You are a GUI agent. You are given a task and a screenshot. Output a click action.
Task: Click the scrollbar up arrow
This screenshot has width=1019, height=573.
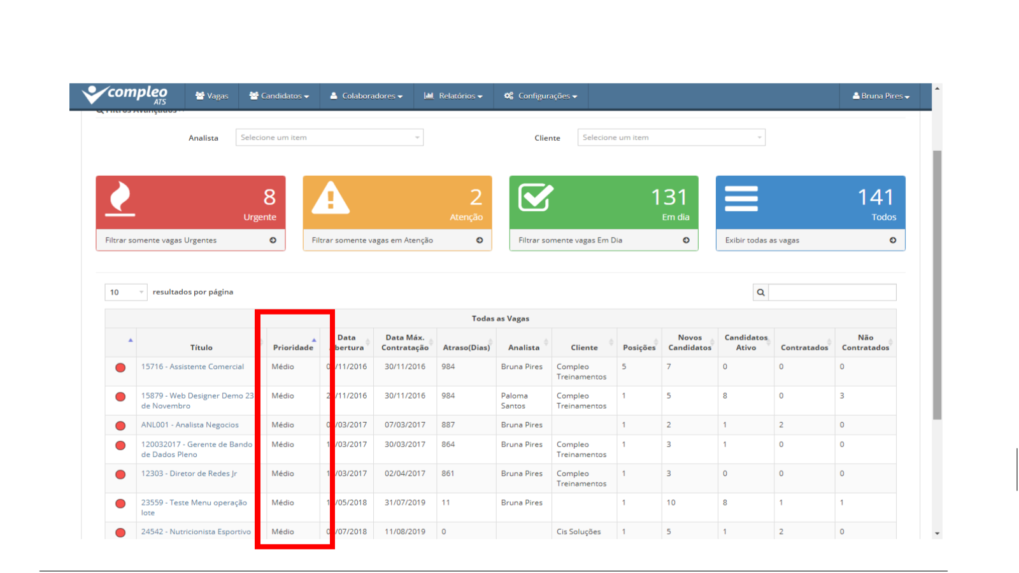(x=937, y=88)
